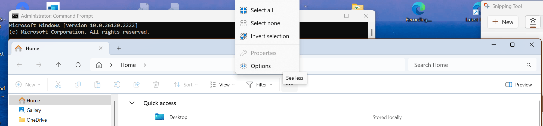Open the View dropdown menu
The height and width of the screenshot is (126, 543).
point(222,85)
